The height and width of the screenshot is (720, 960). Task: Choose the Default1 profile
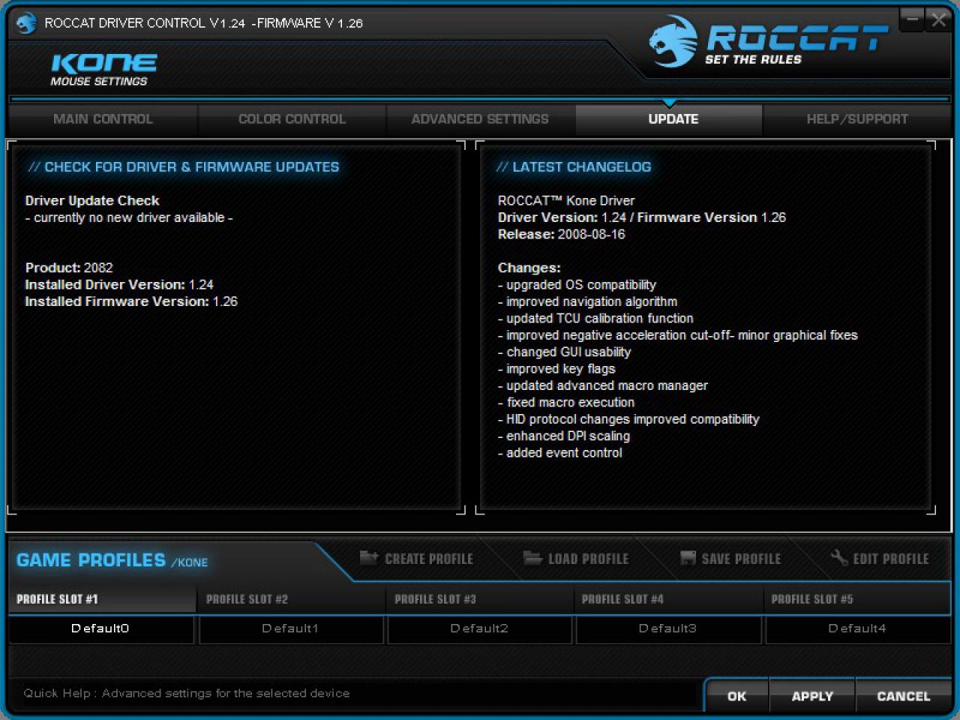pyautogui.click(x=291, y=628)
